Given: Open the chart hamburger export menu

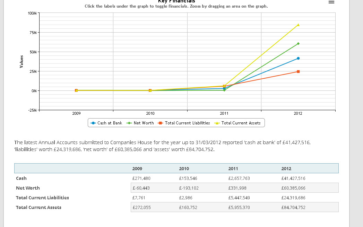Looking at the screenshot, I should pos(331,2).
